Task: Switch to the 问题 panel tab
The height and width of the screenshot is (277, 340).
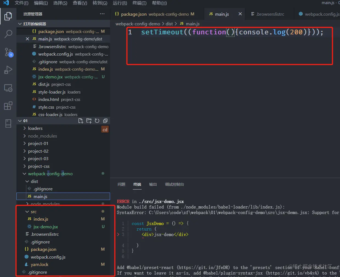Action: point(121,184)
